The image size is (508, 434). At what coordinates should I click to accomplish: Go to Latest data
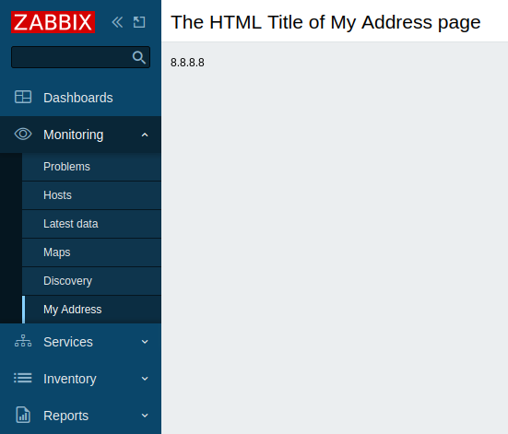91,224
